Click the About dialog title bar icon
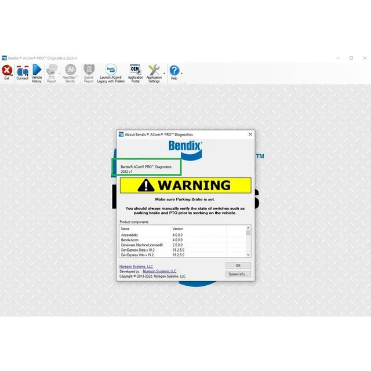Image resolution: width=371 pixels, height=371 pixels. point(121,134)
